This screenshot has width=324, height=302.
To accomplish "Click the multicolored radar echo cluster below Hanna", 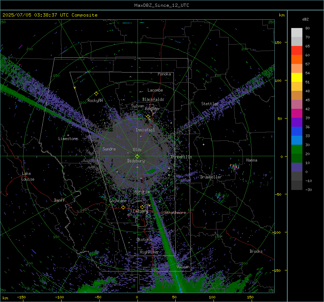I will (x=234, y=167).
